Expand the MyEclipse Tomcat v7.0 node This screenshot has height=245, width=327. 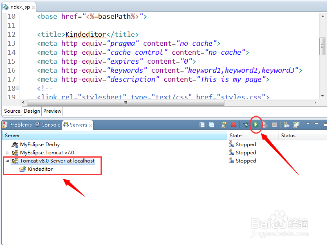[x=7, y=153]
